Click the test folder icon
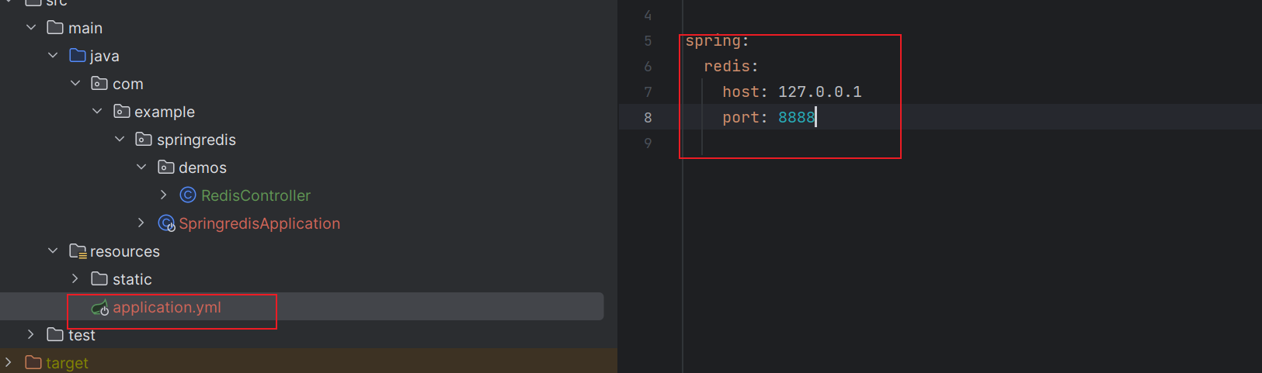This screenshot has width=1262, height=373. click(55, 334)
